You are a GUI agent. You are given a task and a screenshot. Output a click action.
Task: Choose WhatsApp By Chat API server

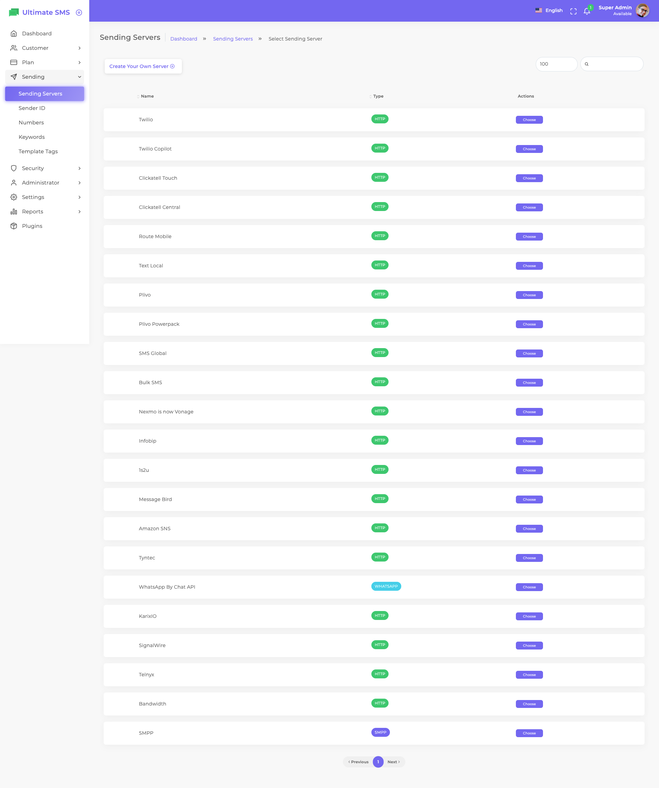[529, 587]
